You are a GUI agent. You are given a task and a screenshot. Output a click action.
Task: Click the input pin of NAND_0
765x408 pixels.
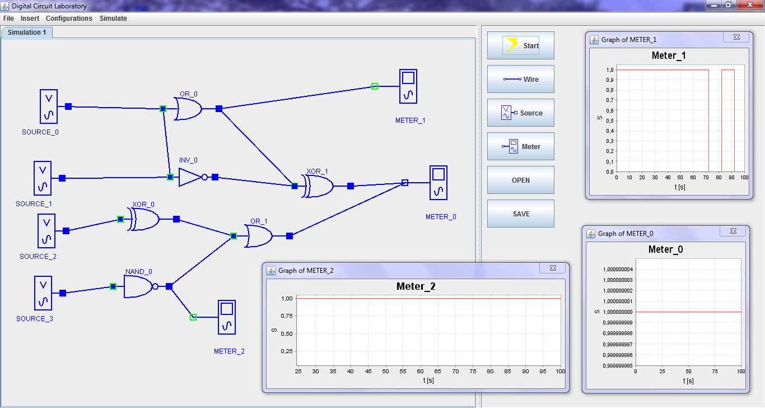(113, 286)
